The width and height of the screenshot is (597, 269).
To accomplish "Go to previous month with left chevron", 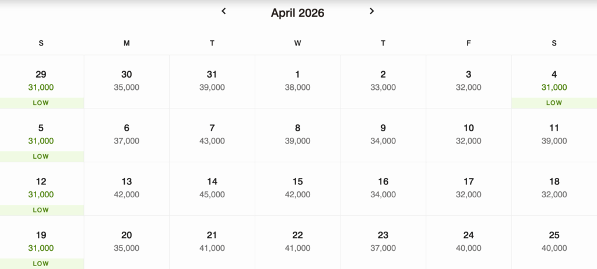I will click(223, 11).
